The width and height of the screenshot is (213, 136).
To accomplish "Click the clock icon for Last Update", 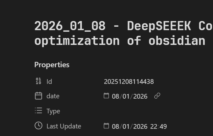I will click(x=38, y=126).
